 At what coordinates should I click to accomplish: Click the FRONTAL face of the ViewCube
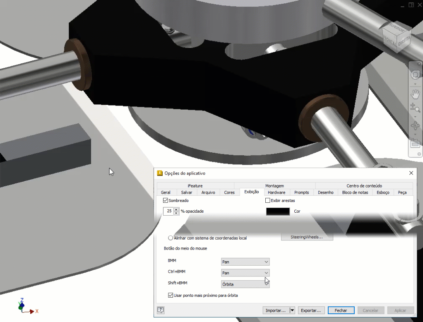coord(390,41)
